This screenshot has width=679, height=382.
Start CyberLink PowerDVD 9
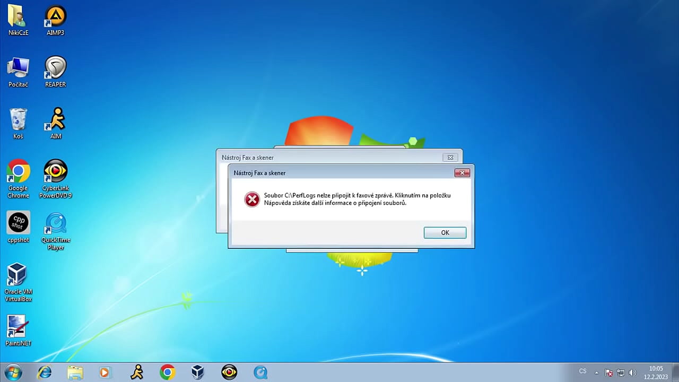(55, 172)
